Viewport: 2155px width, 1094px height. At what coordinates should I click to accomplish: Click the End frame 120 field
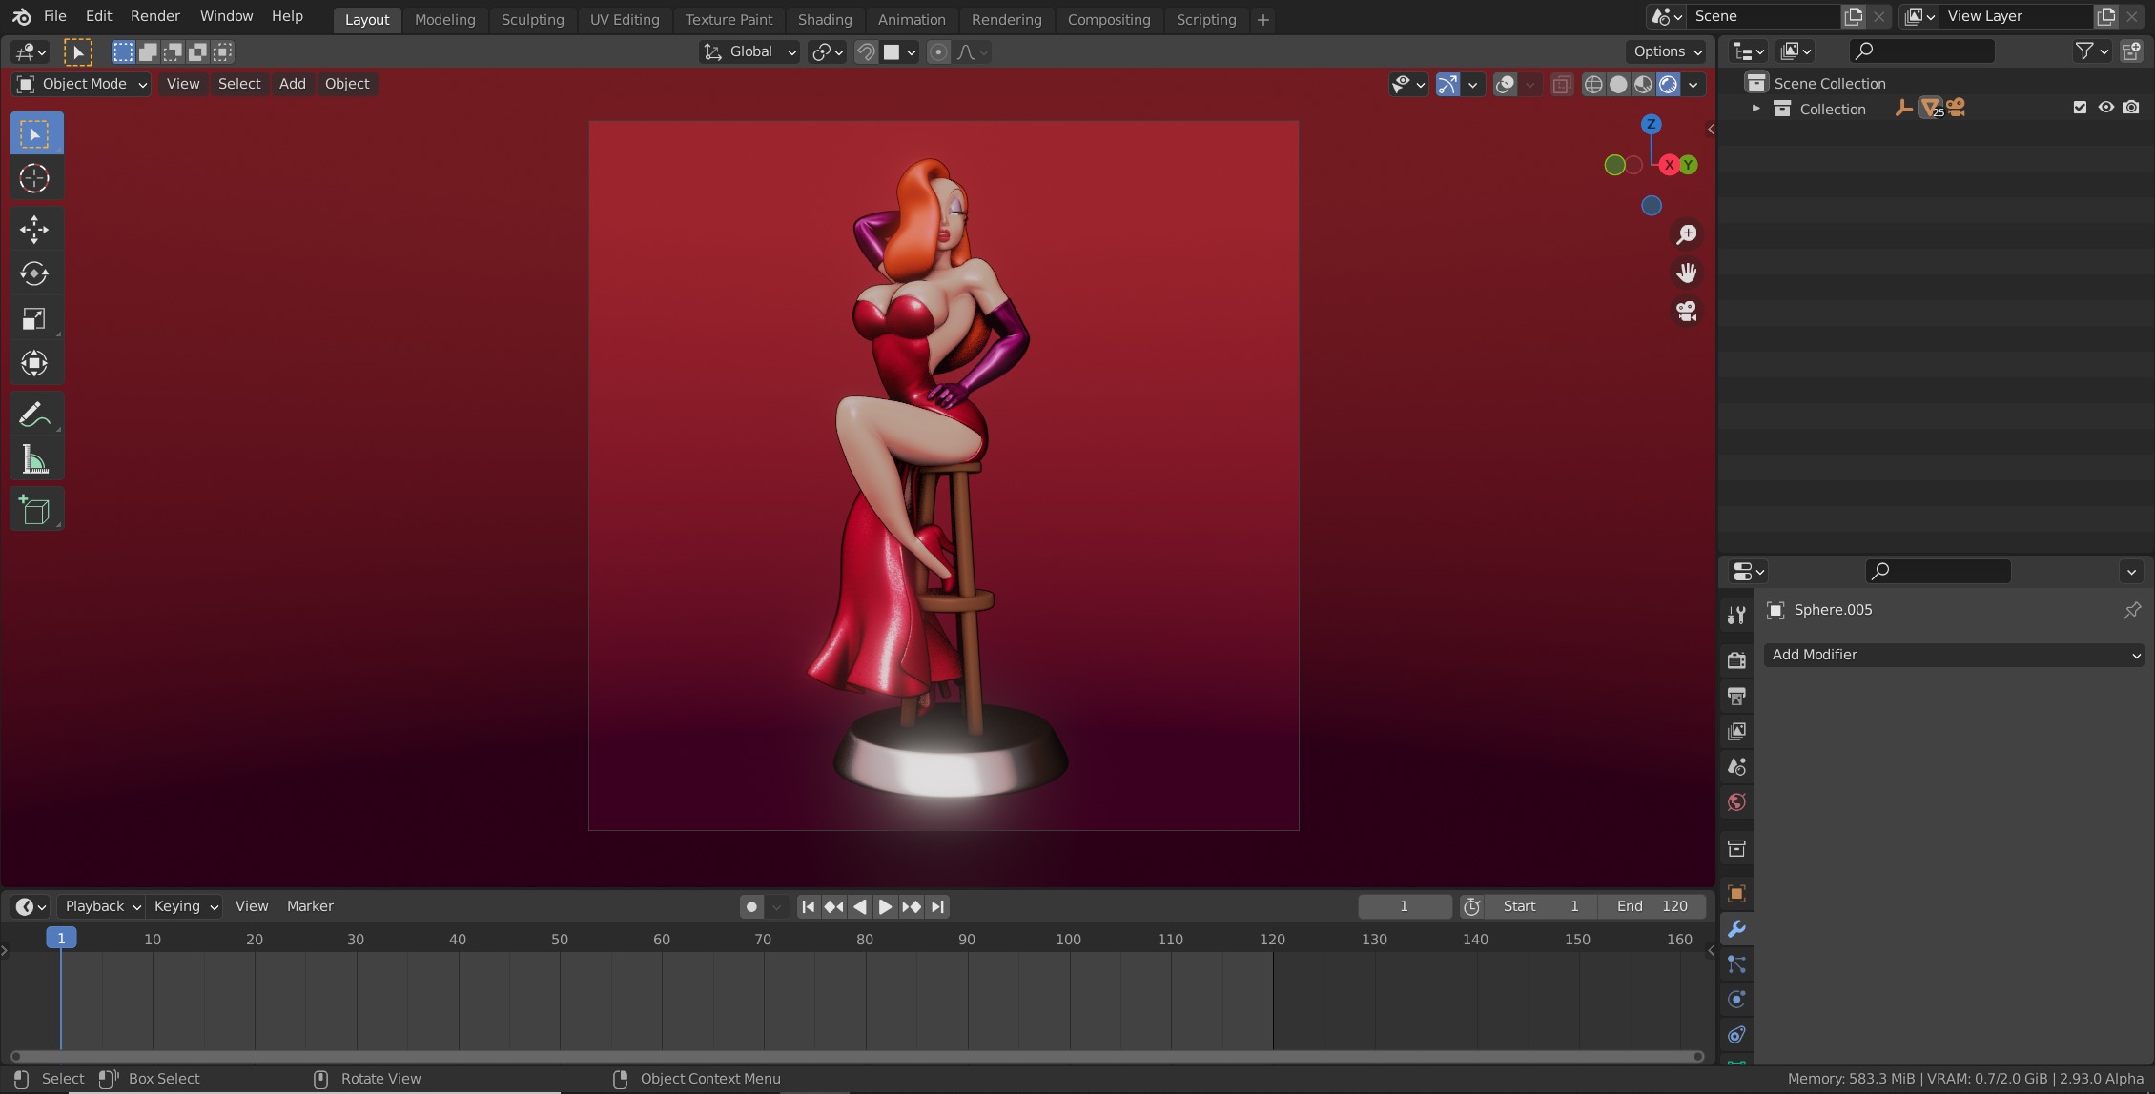[1652, 906]
